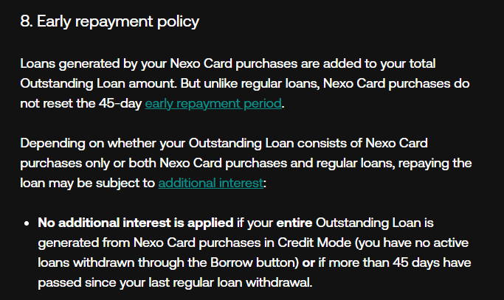This screenshot has height=300, width=504.
Task: Click the "45-day" text before the link
Action: point(120,103)
